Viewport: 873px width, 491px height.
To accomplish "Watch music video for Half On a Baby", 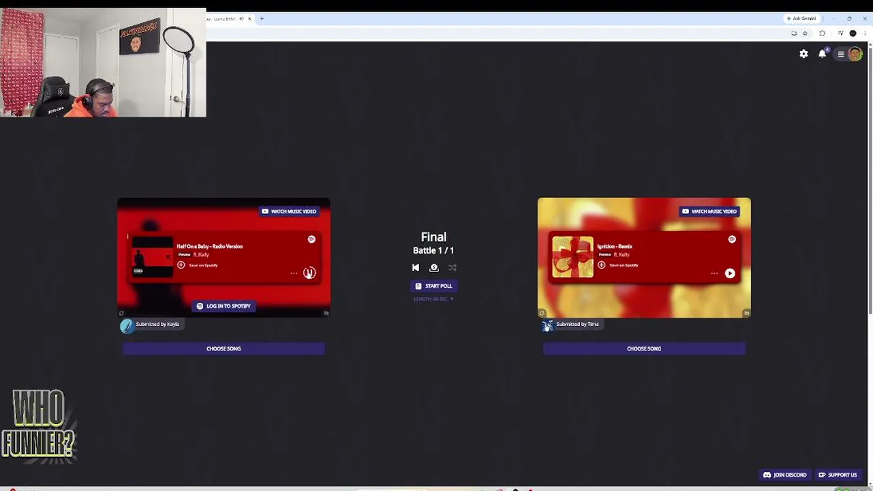I will tap(290, 211).
